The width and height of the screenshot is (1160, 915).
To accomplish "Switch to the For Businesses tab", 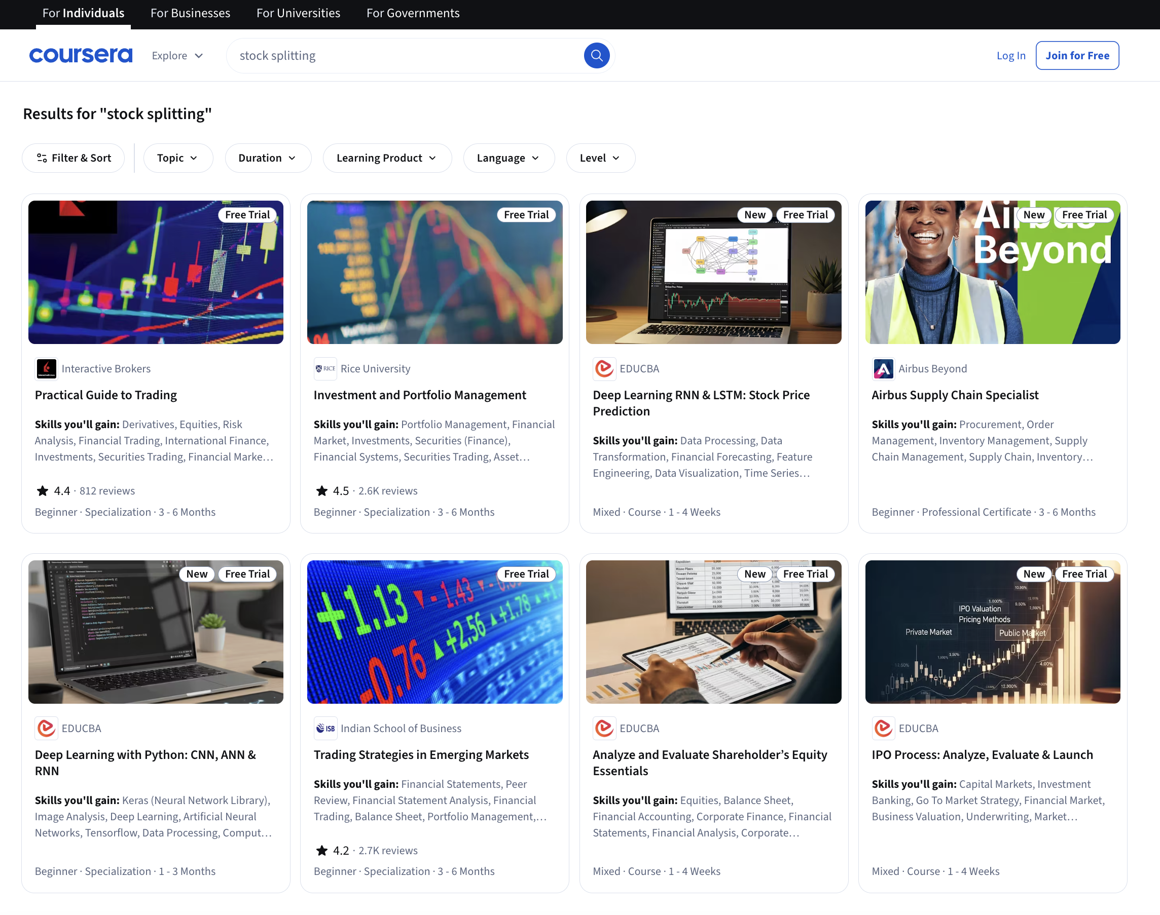I will coord(190,13).
